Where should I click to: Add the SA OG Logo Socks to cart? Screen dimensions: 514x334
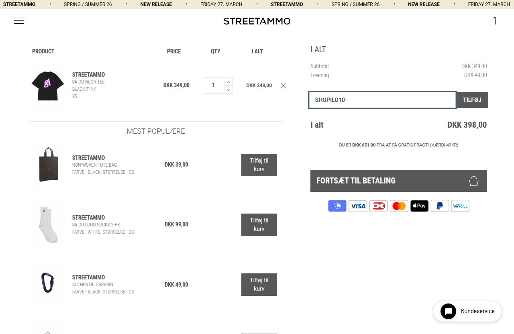(x=259, y=225)
